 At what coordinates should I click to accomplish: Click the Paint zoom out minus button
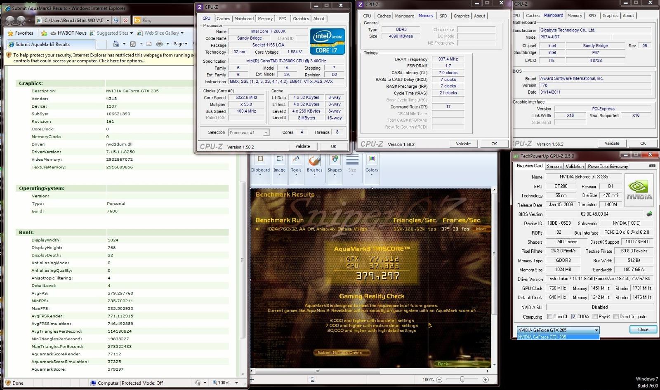pyautogui.click(x=439, y=380)
